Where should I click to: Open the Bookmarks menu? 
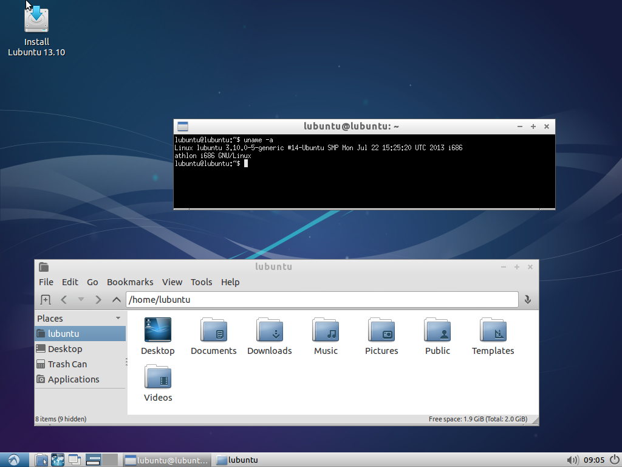(130, 282)
